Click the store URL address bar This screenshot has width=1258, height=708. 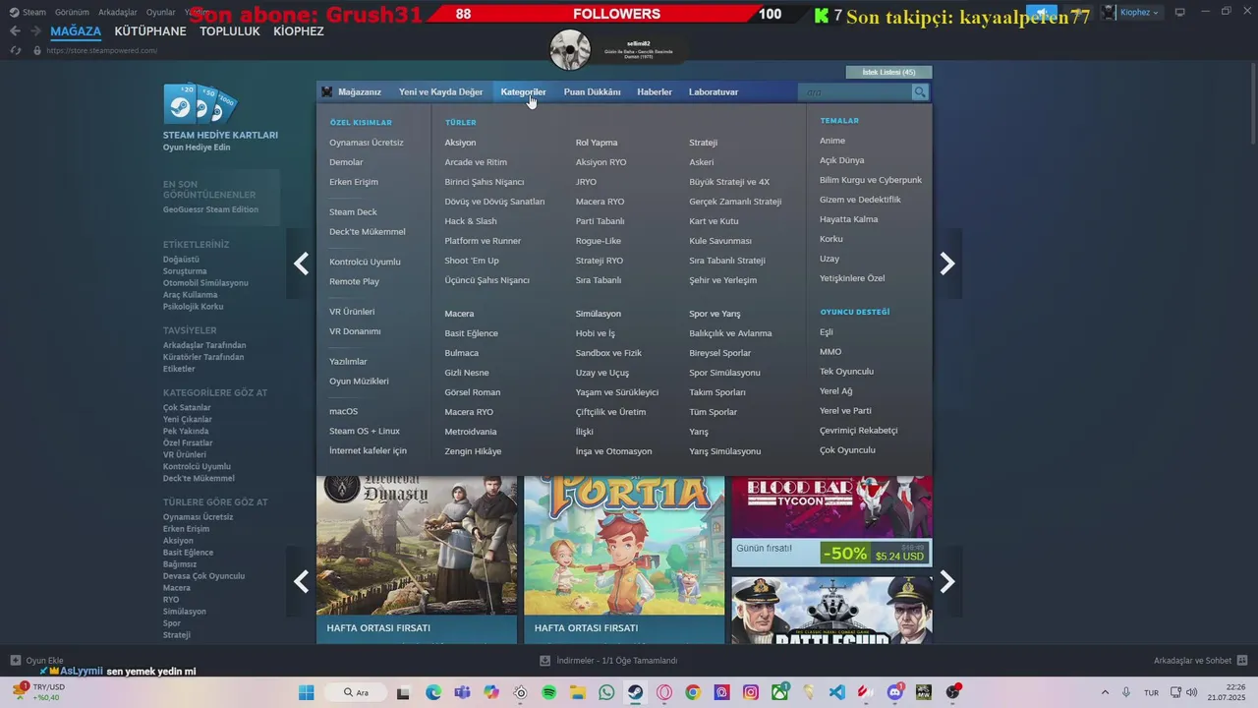pos(102,51)
